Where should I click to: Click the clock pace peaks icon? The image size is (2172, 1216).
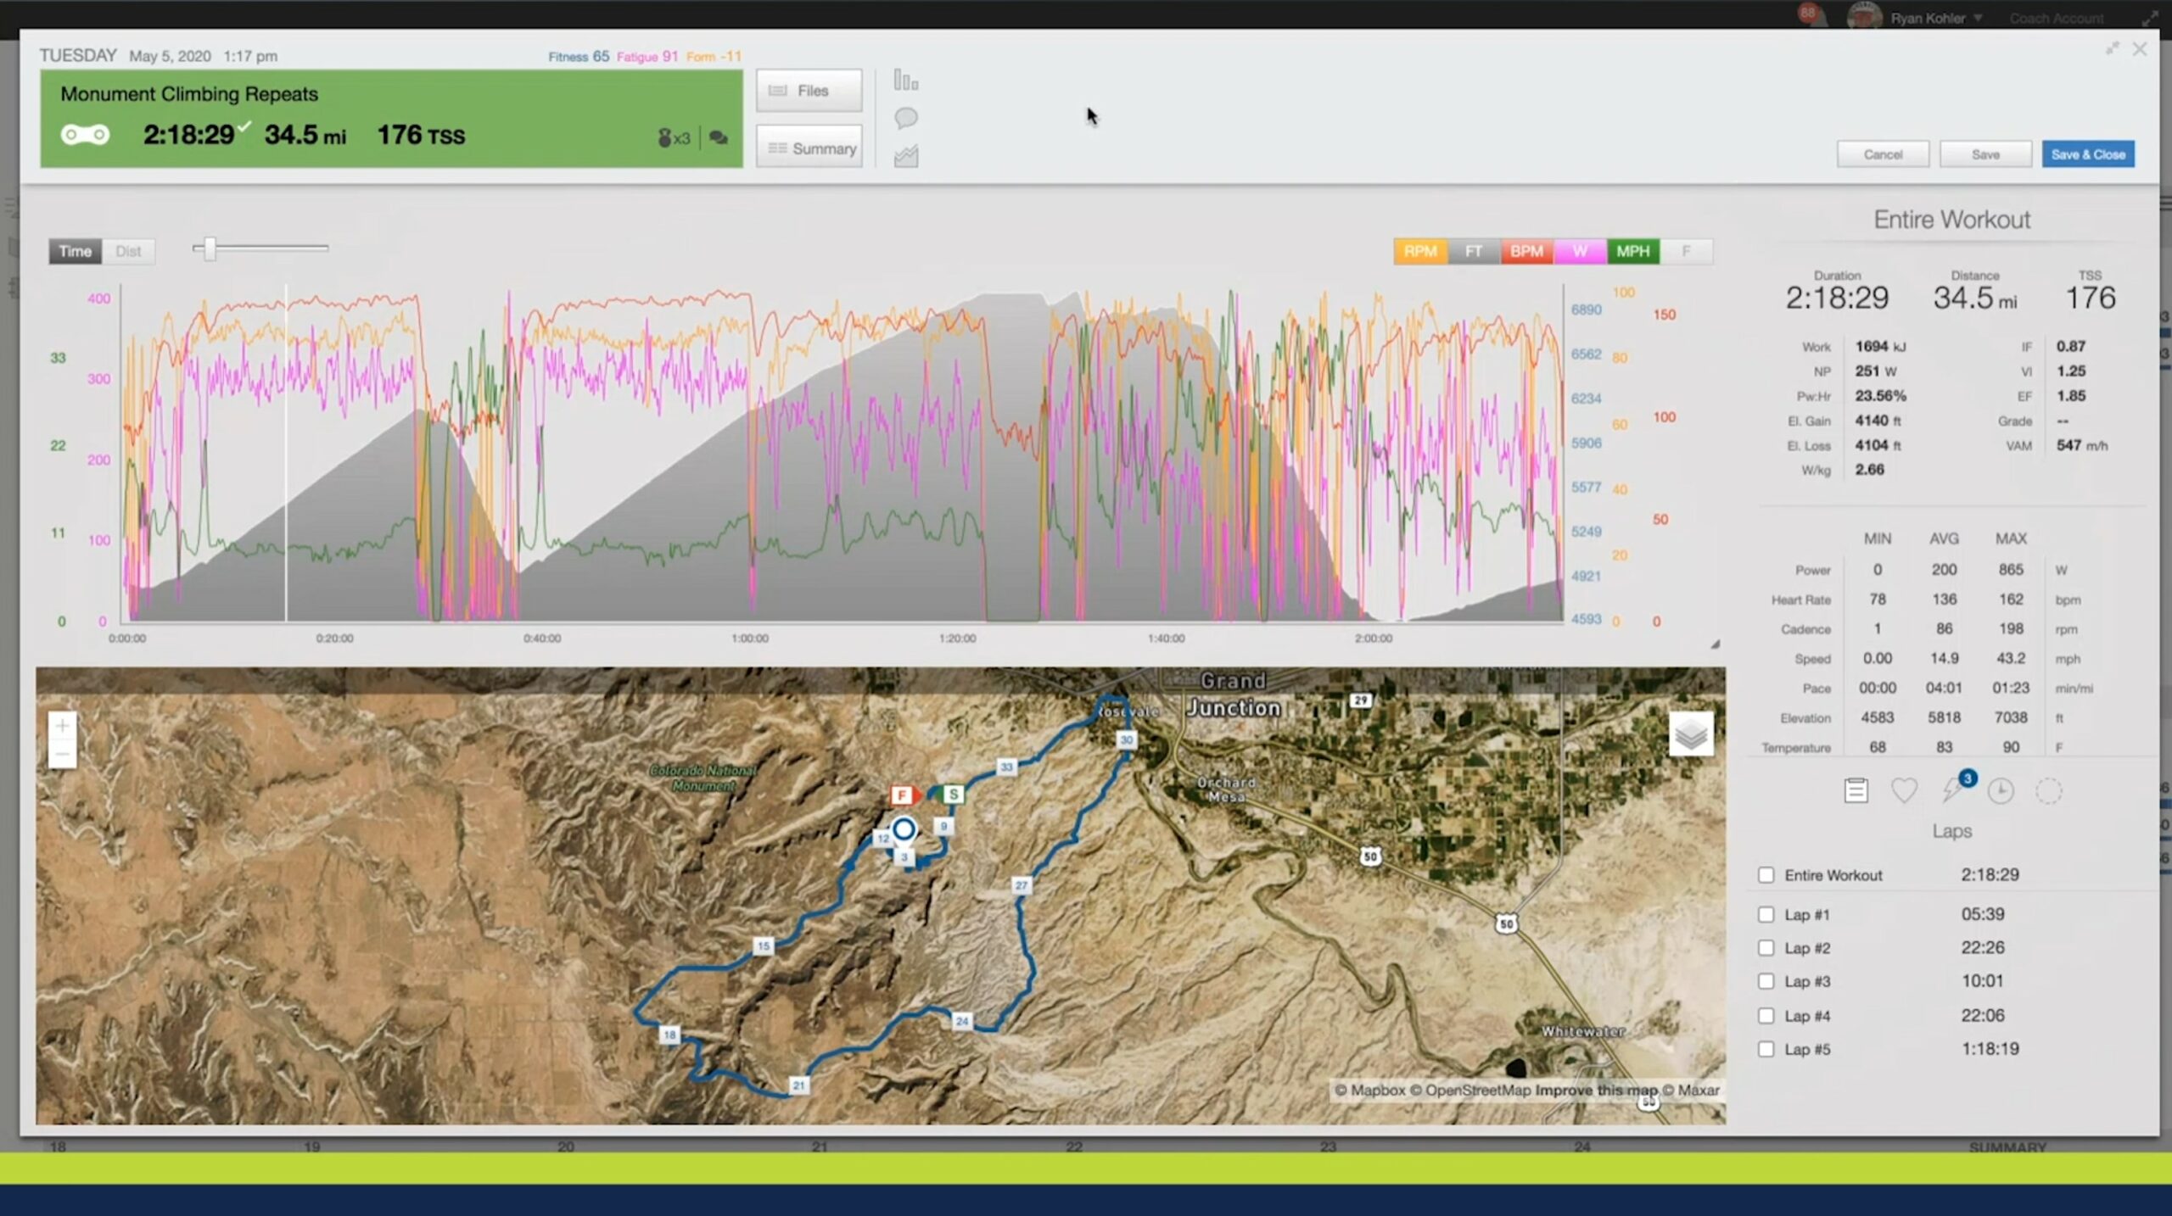click(x=2001, y=790)
